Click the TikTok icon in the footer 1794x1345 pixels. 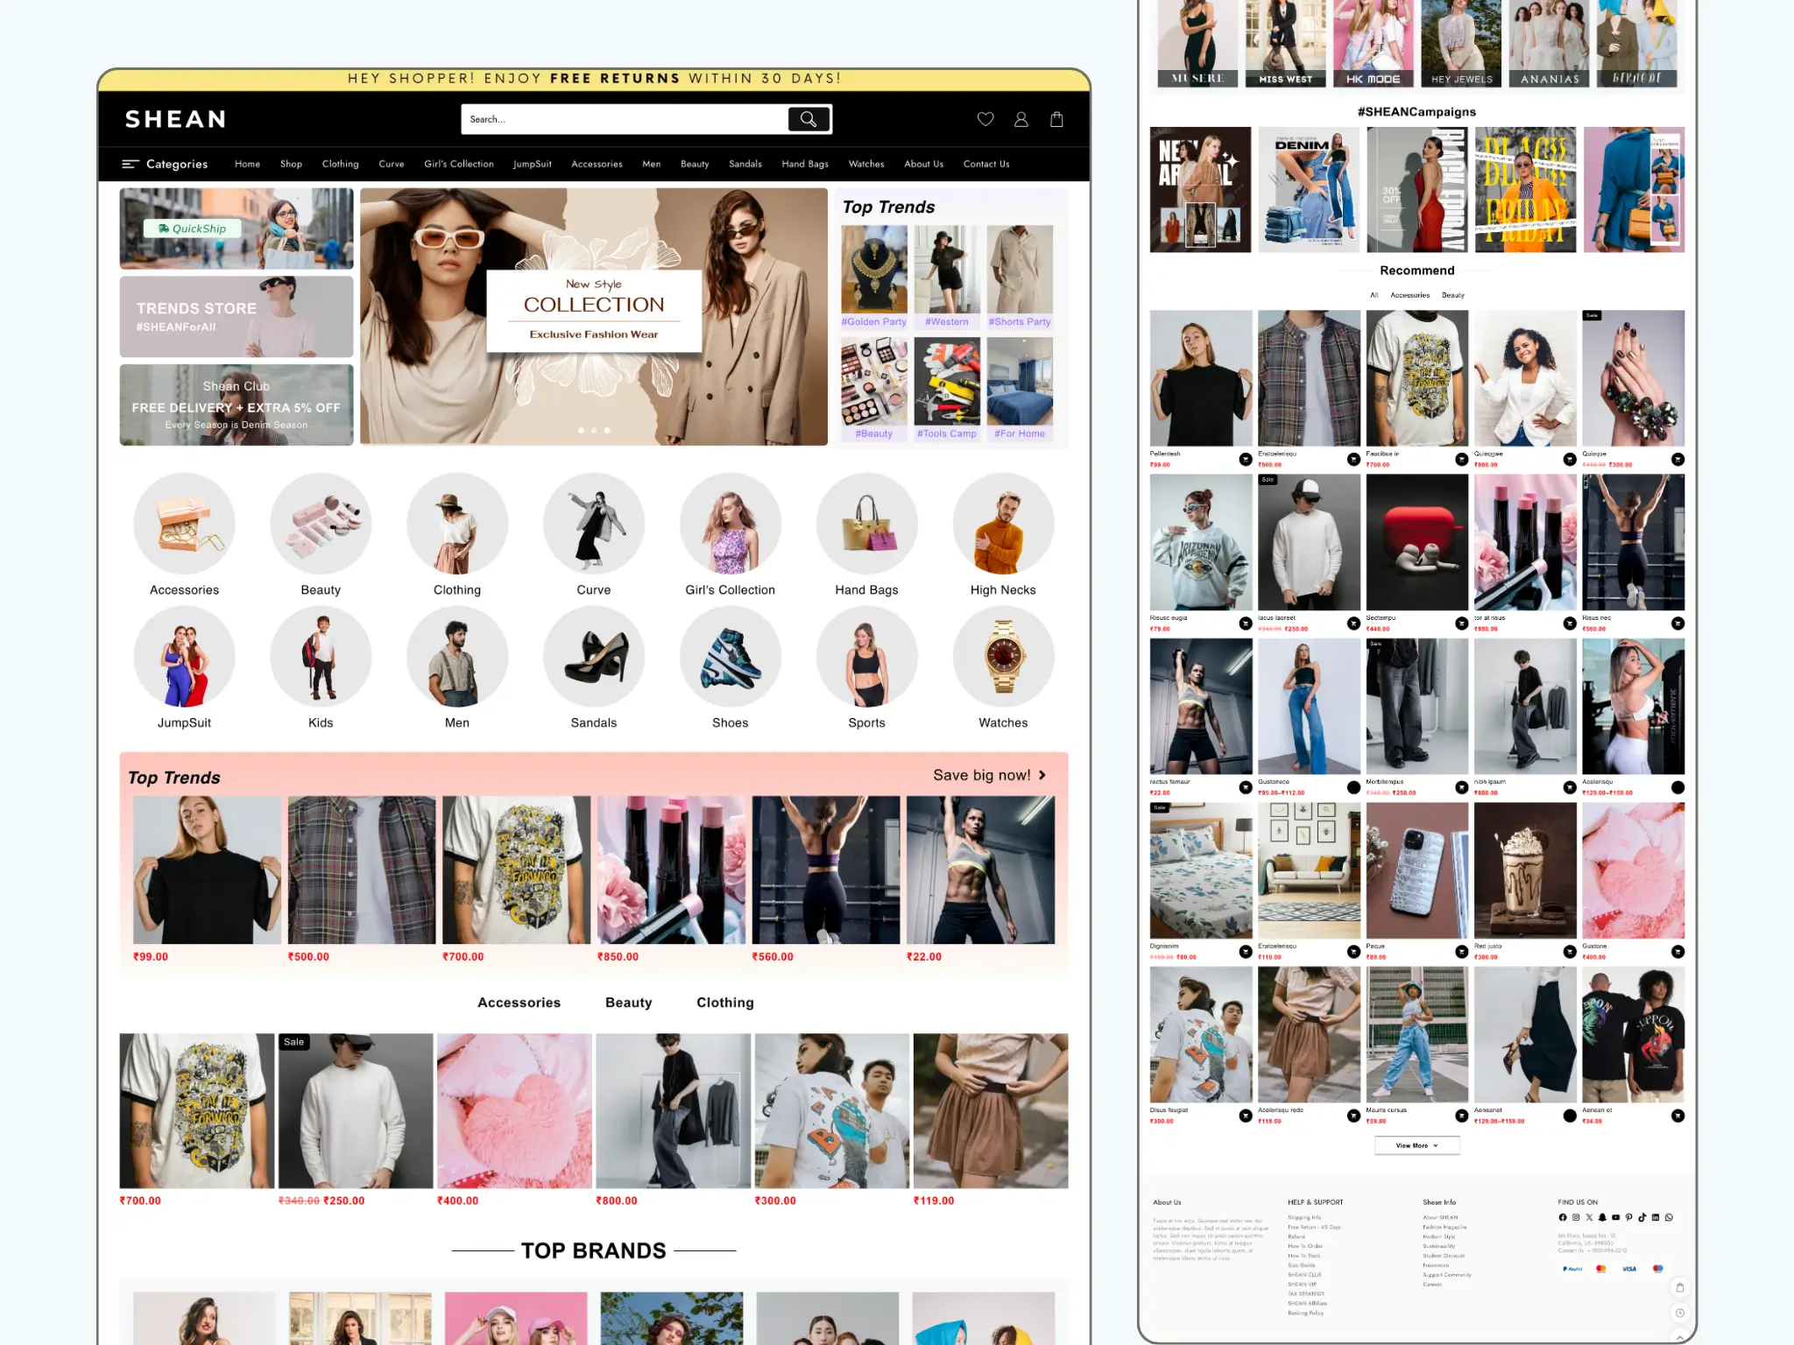click(1642, 1218)
